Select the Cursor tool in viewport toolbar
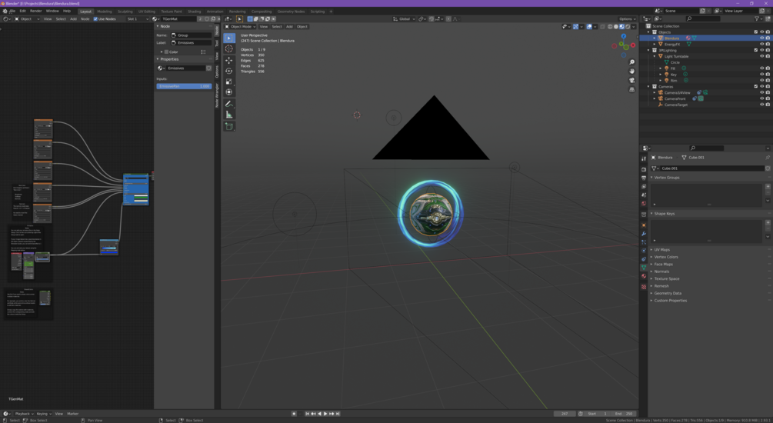 tap(228, 48)
